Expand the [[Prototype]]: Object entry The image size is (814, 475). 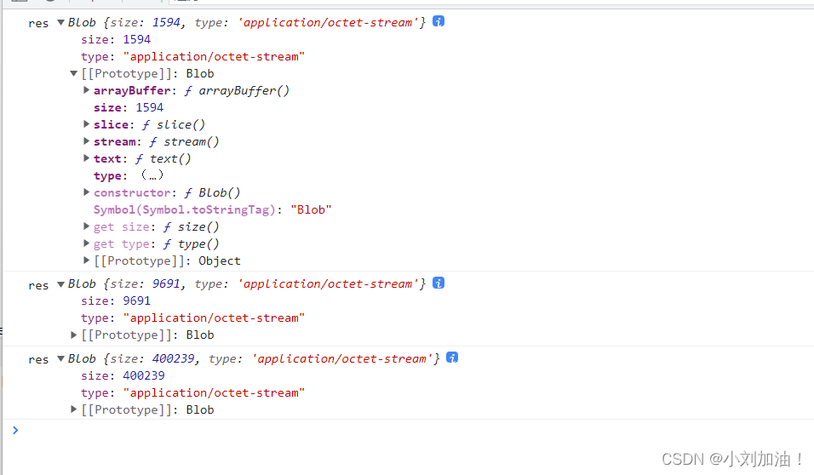(87, 260)
